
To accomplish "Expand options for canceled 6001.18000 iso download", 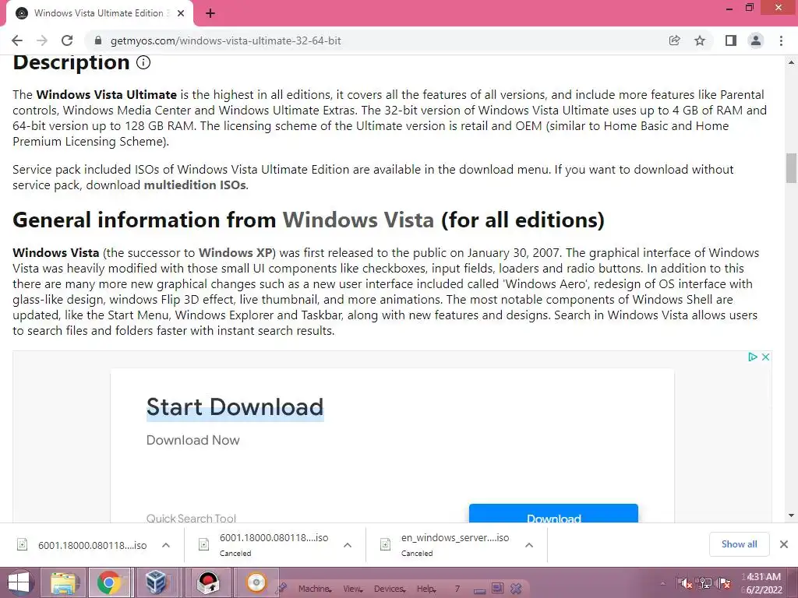I will (x=348, y=545).
